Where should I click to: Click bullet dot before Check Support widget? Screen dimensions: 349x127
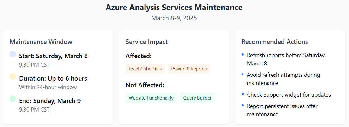click(x=242, y=94)
